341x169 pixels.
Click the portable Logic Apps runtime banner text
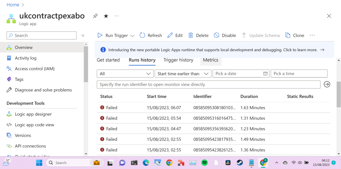[x=213, y=50]
